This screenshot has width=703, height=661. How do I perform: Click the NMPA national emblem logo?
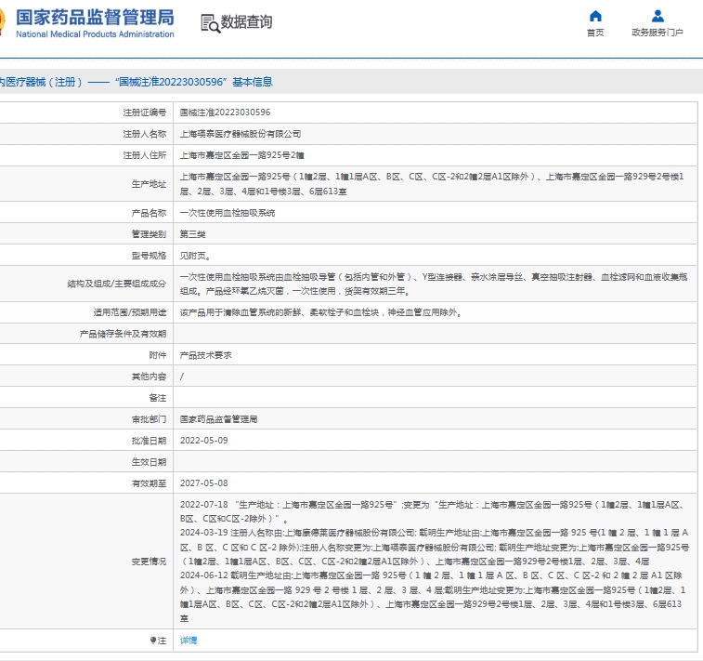click(x=2, y=21)
